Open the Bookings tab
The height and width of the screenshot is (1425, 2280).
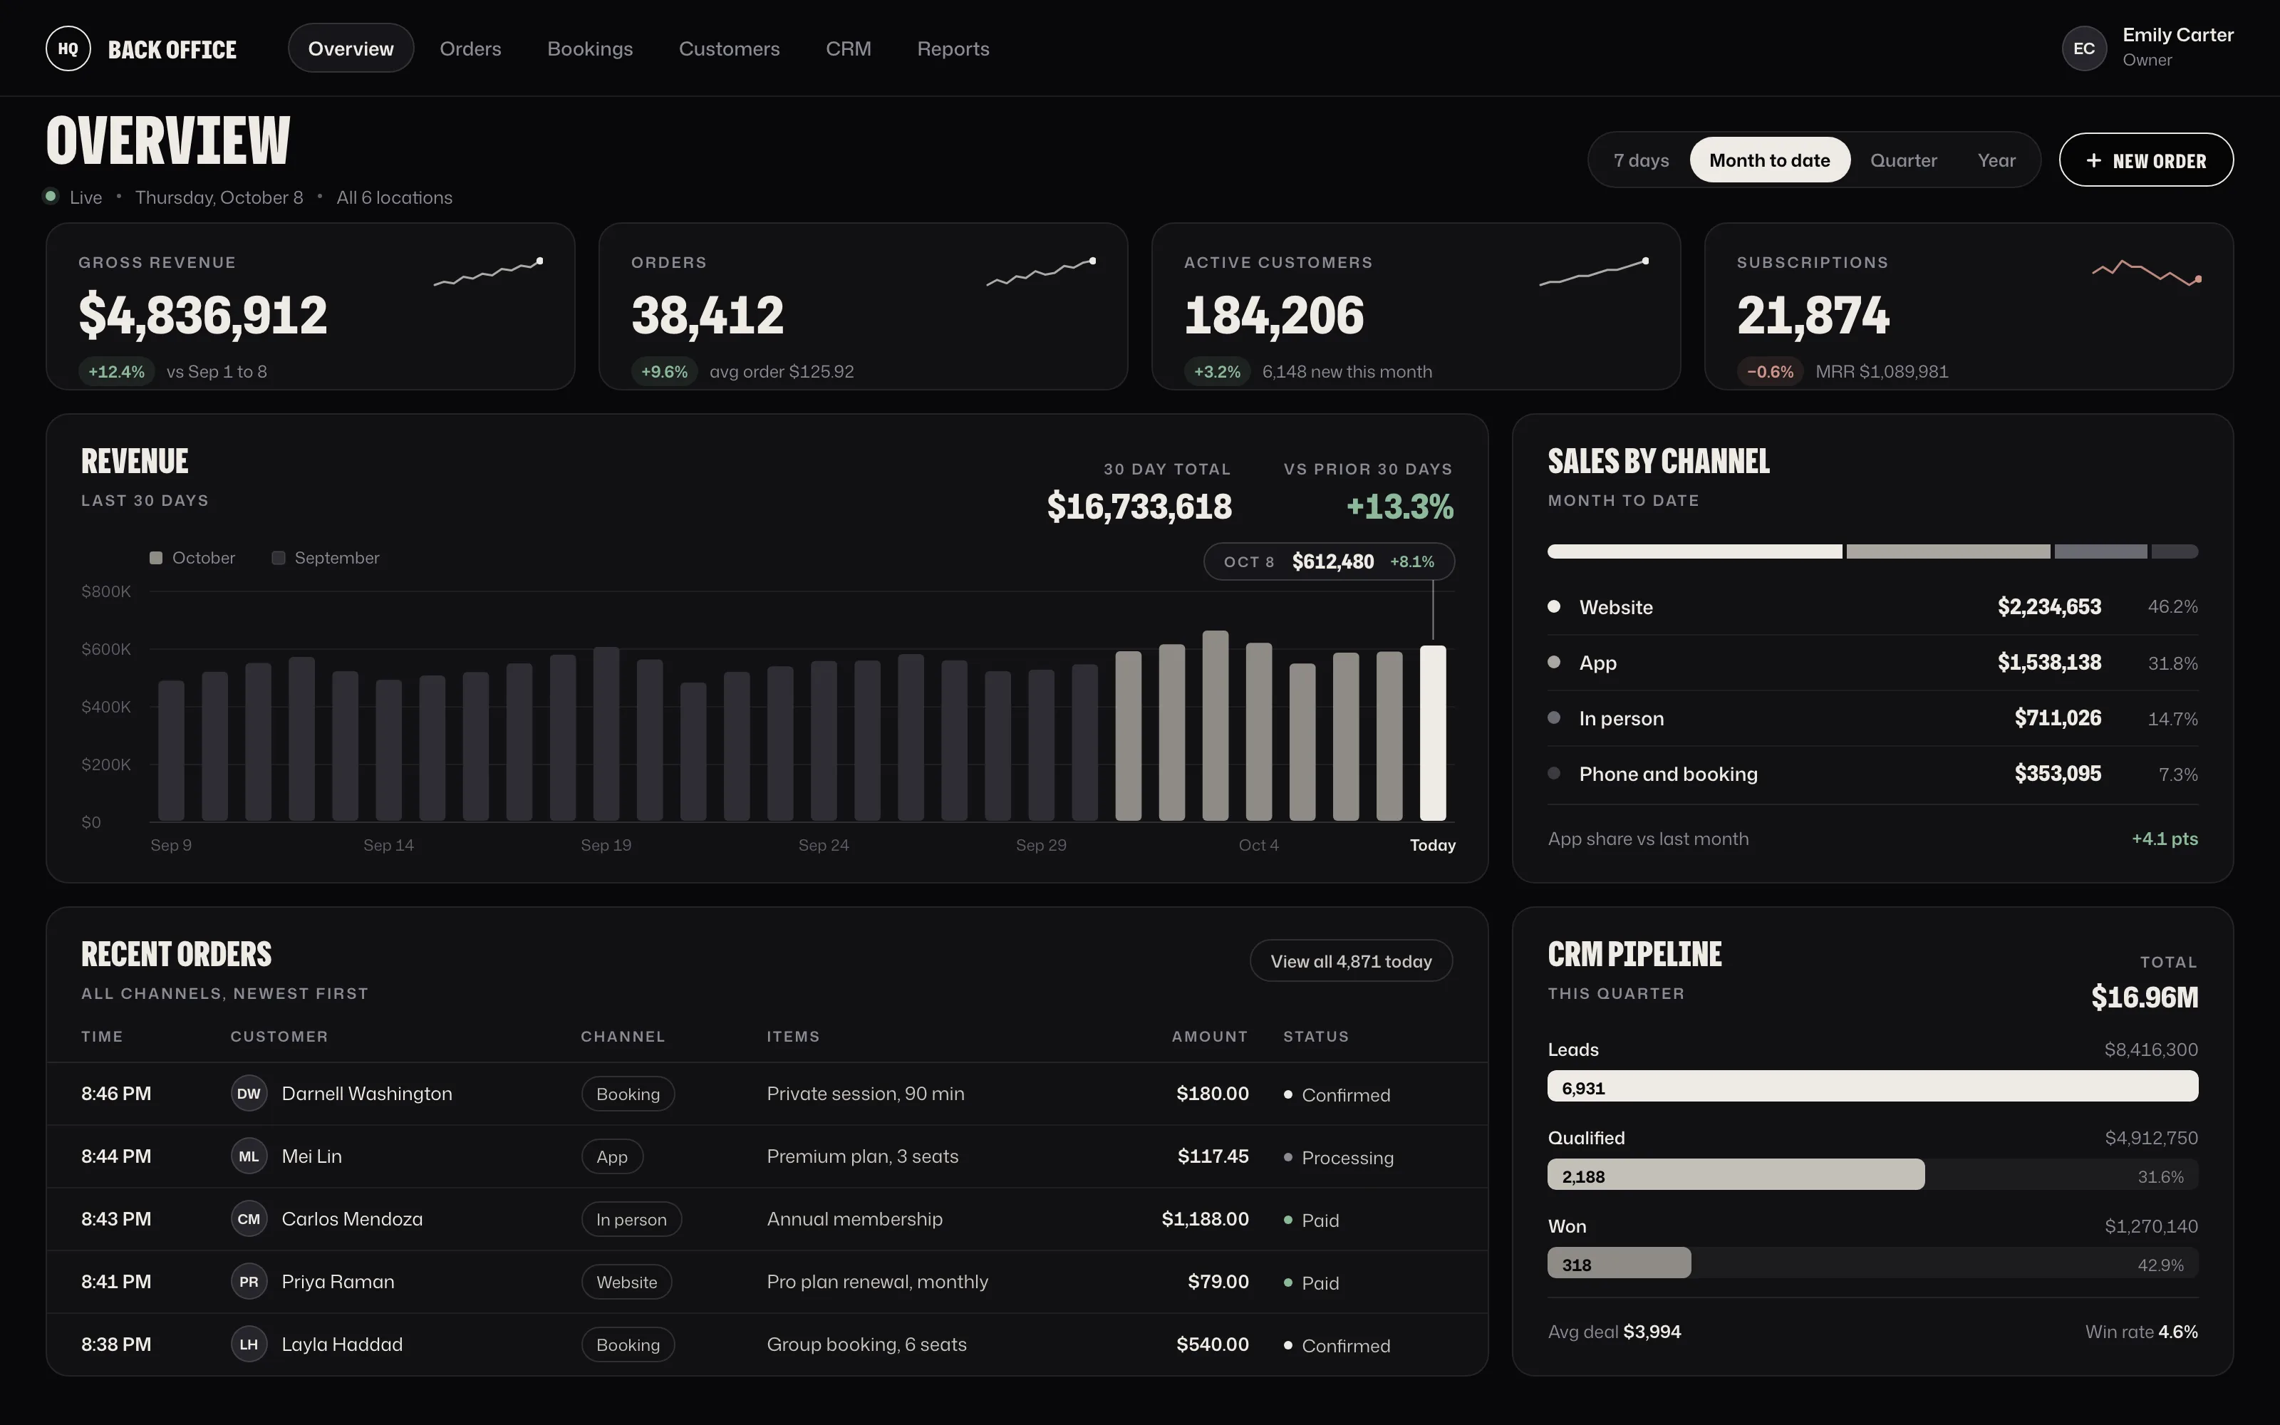(590, 49)
